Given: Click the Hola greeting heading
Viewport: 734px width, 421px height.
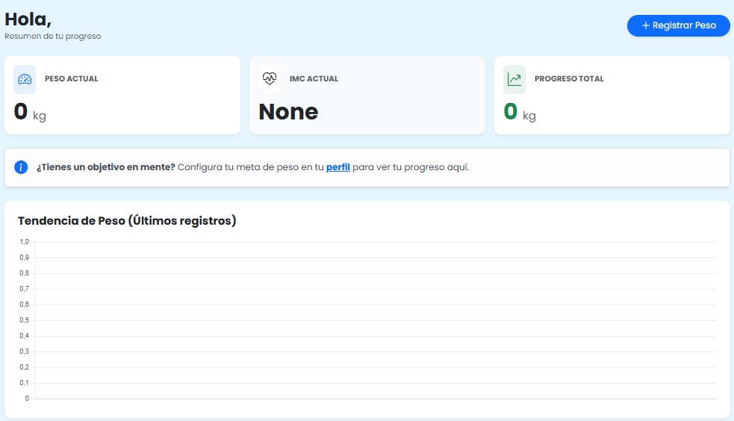Looking at the screenshot, I should pos(28,19).
